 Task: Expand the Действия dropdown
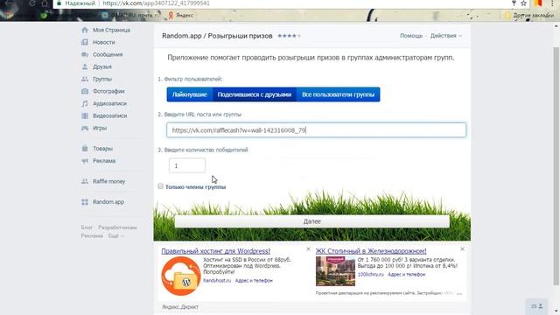(445, 36)
